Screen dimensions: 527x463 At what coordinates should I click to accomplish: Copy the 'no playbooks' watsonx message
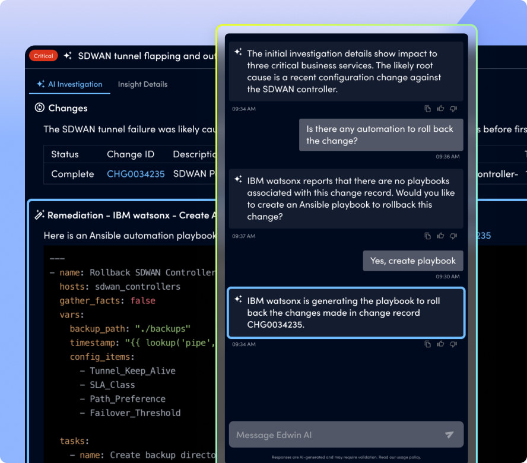tap(427, 236)
